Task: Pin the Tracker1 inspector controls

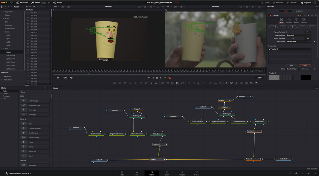Action: pos(308,15)
